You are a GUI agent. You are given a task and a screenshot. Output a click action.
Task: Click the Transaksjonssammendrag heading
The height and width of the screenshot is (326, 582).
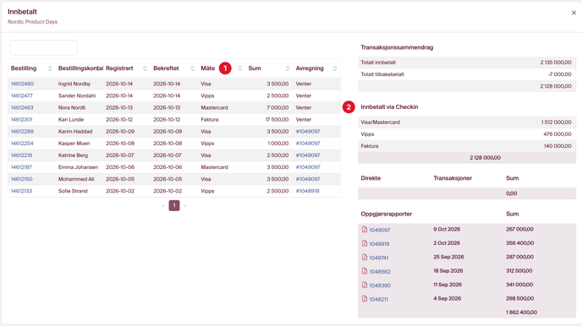pyautogui.click(x=397, y=47)
